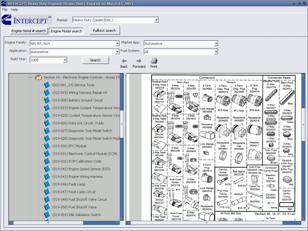
Task: Switch to Engine Serial # search tab
Action: pyautogui.click(x=29, y=31)
